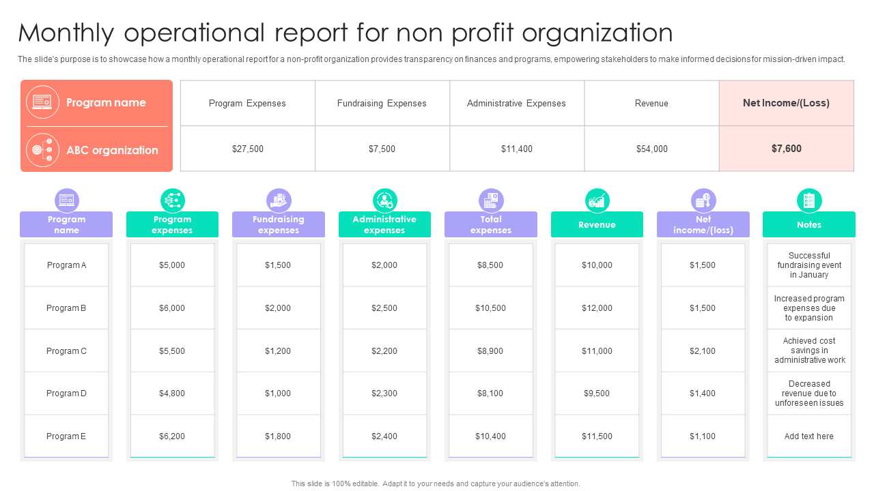Select the Program D row label

click(66, 393)
